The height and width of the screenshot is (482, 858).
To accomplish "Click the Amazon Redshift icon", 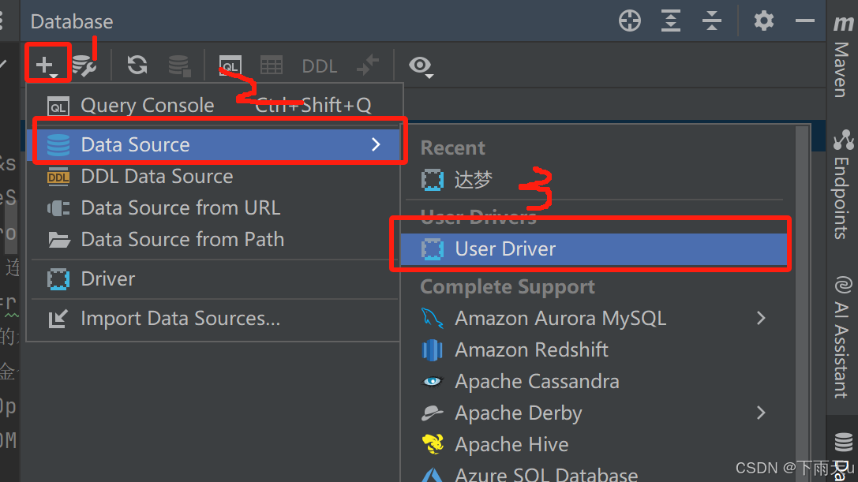I will click(433, 350).
